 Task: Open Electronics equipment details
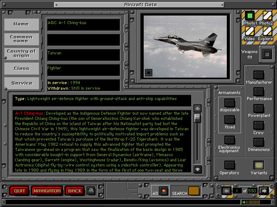click(x=230, y=140)
